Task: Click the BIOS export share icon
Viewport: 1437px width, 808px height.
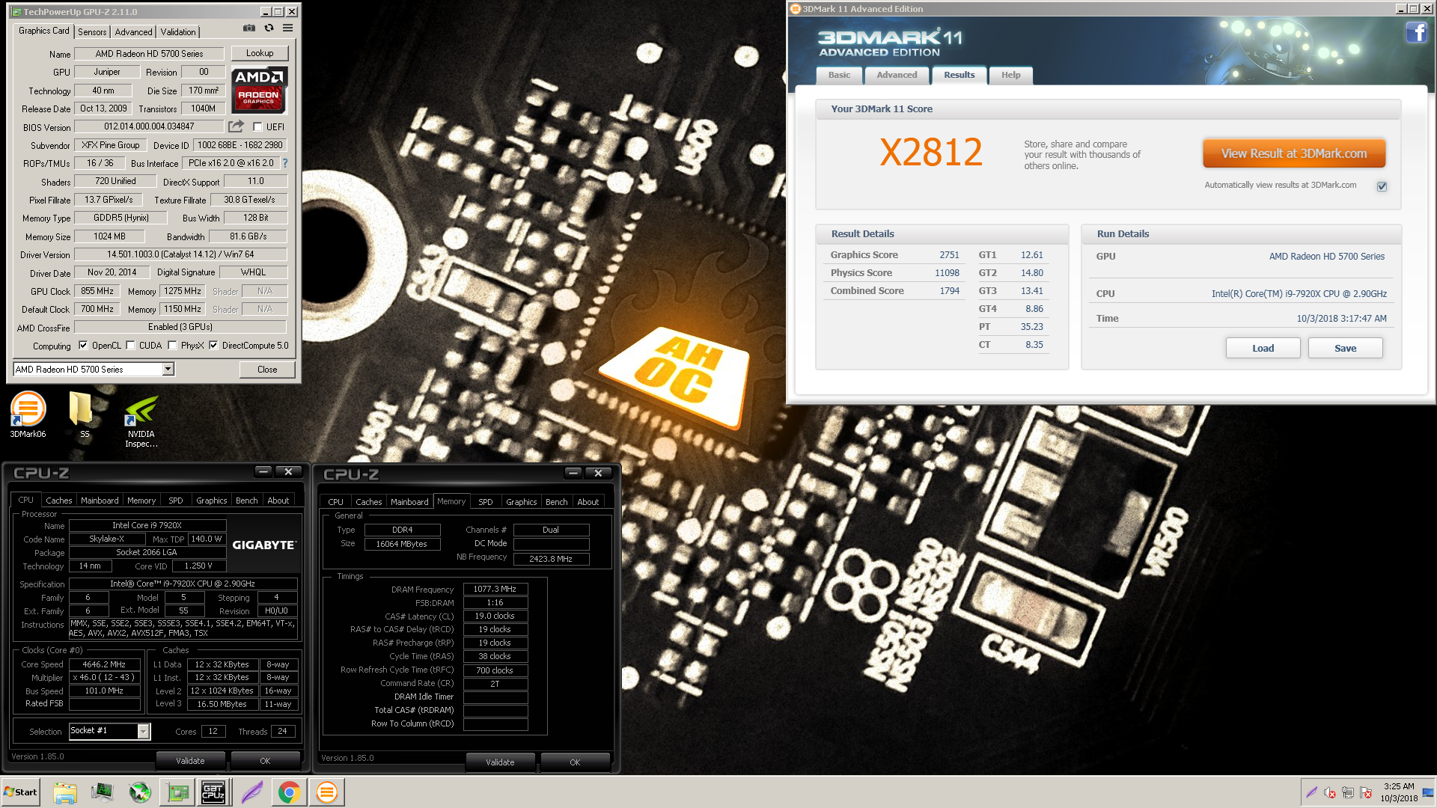Action: tap(237, 126)
